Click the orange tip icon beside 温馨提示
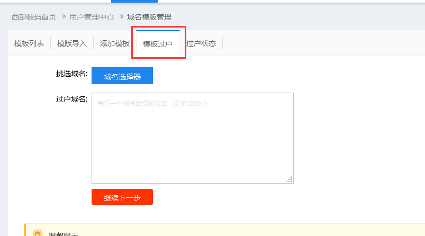 [38, 233]
